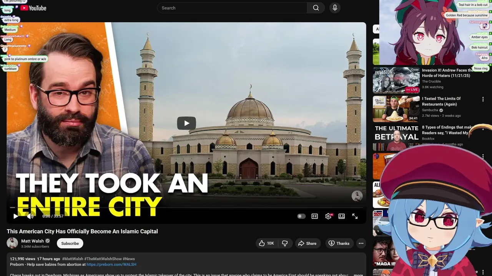Click the Thanks button
Screen dimensions: 492x276
coord(339,243)
